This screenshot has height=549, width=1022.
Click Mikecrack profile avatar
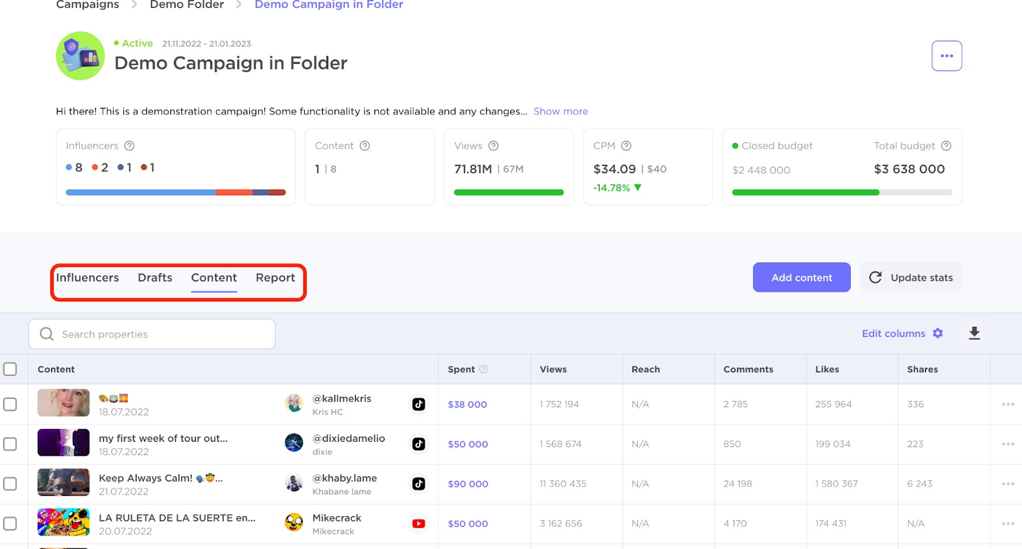[x=294, y=522]
